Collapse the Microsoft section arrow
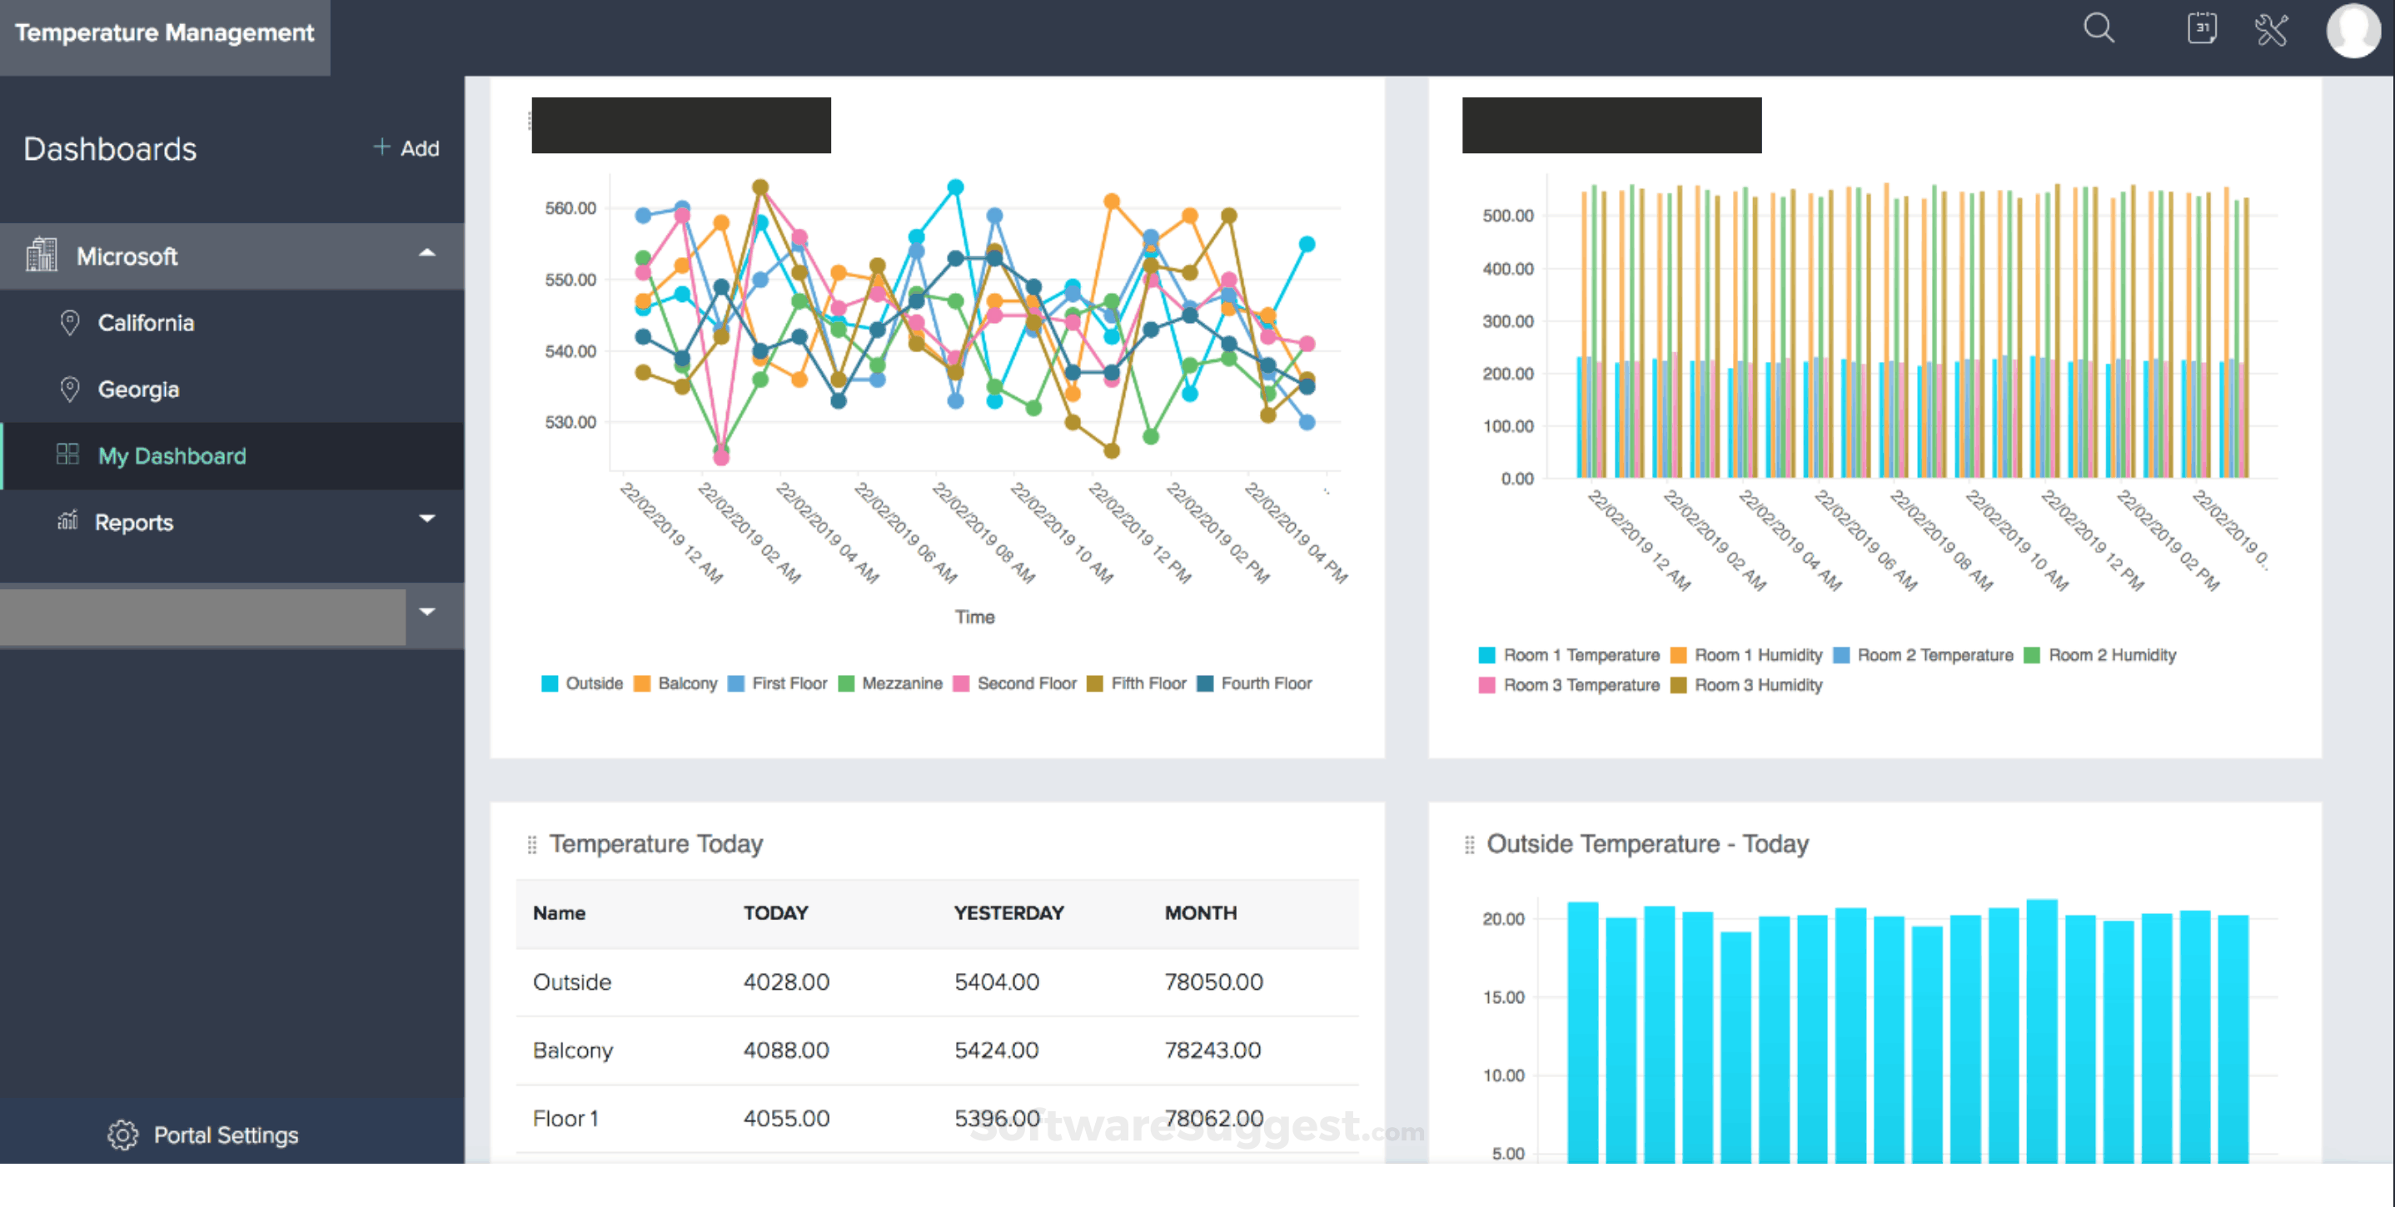Image resolution: width=2395 pixels, height=1207 pixels. (426, 253)
